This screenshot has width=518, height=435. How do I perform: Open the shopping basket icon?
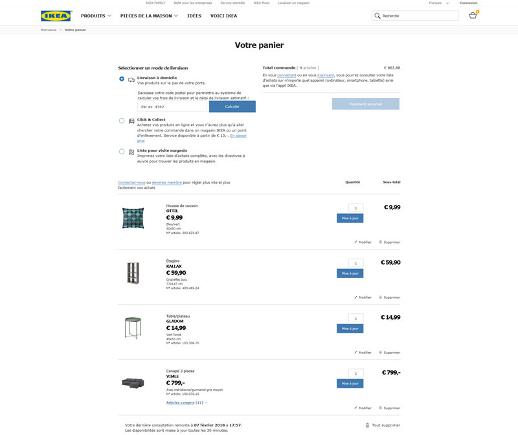pyautogui.click(x=473, y=15)
